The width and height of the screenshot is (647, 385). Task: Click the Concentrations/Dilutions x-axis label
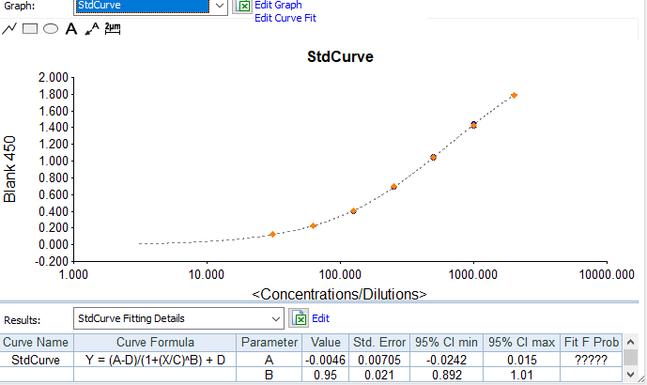[x=339, y=294]
